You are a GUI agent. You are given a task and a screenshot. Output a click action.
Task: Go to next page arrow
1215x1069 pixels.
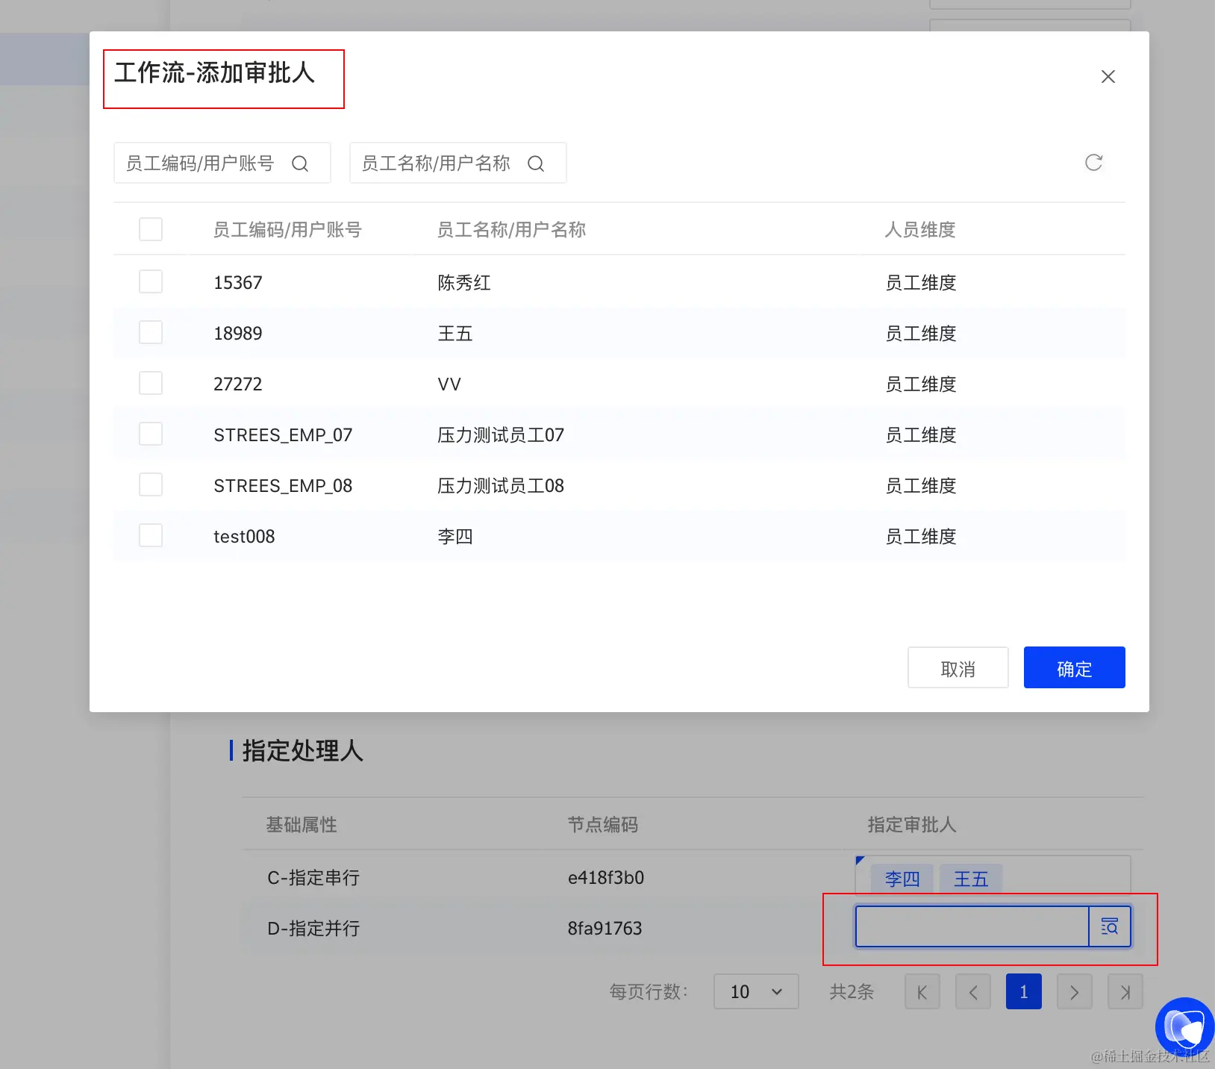point(1075,992)
